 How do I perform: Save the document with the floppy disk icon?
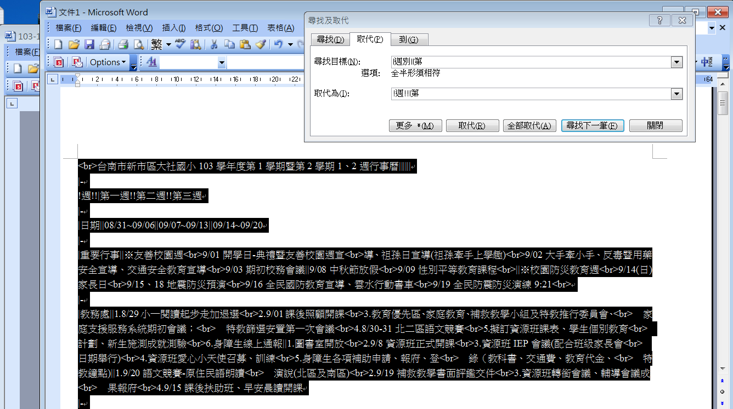click(x=89, y=44)
